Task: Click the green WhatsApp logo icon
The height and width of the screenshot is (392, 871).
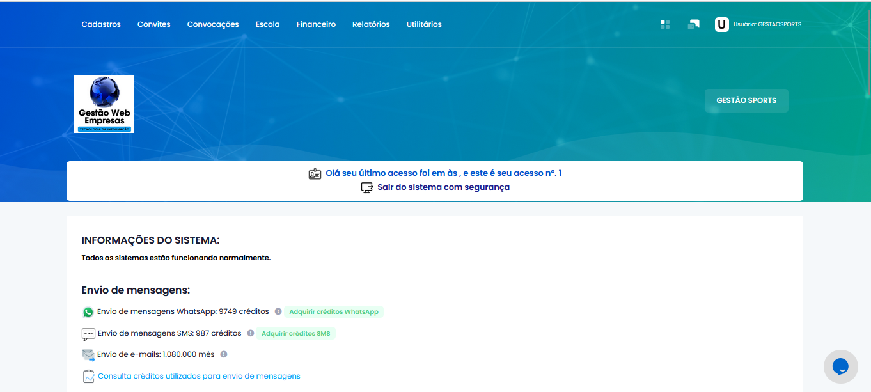Action: click(x=88, y=312)
